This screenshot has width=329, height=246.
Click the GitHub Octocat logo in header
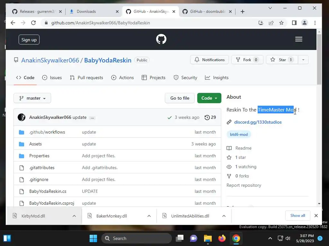point(161,39)
